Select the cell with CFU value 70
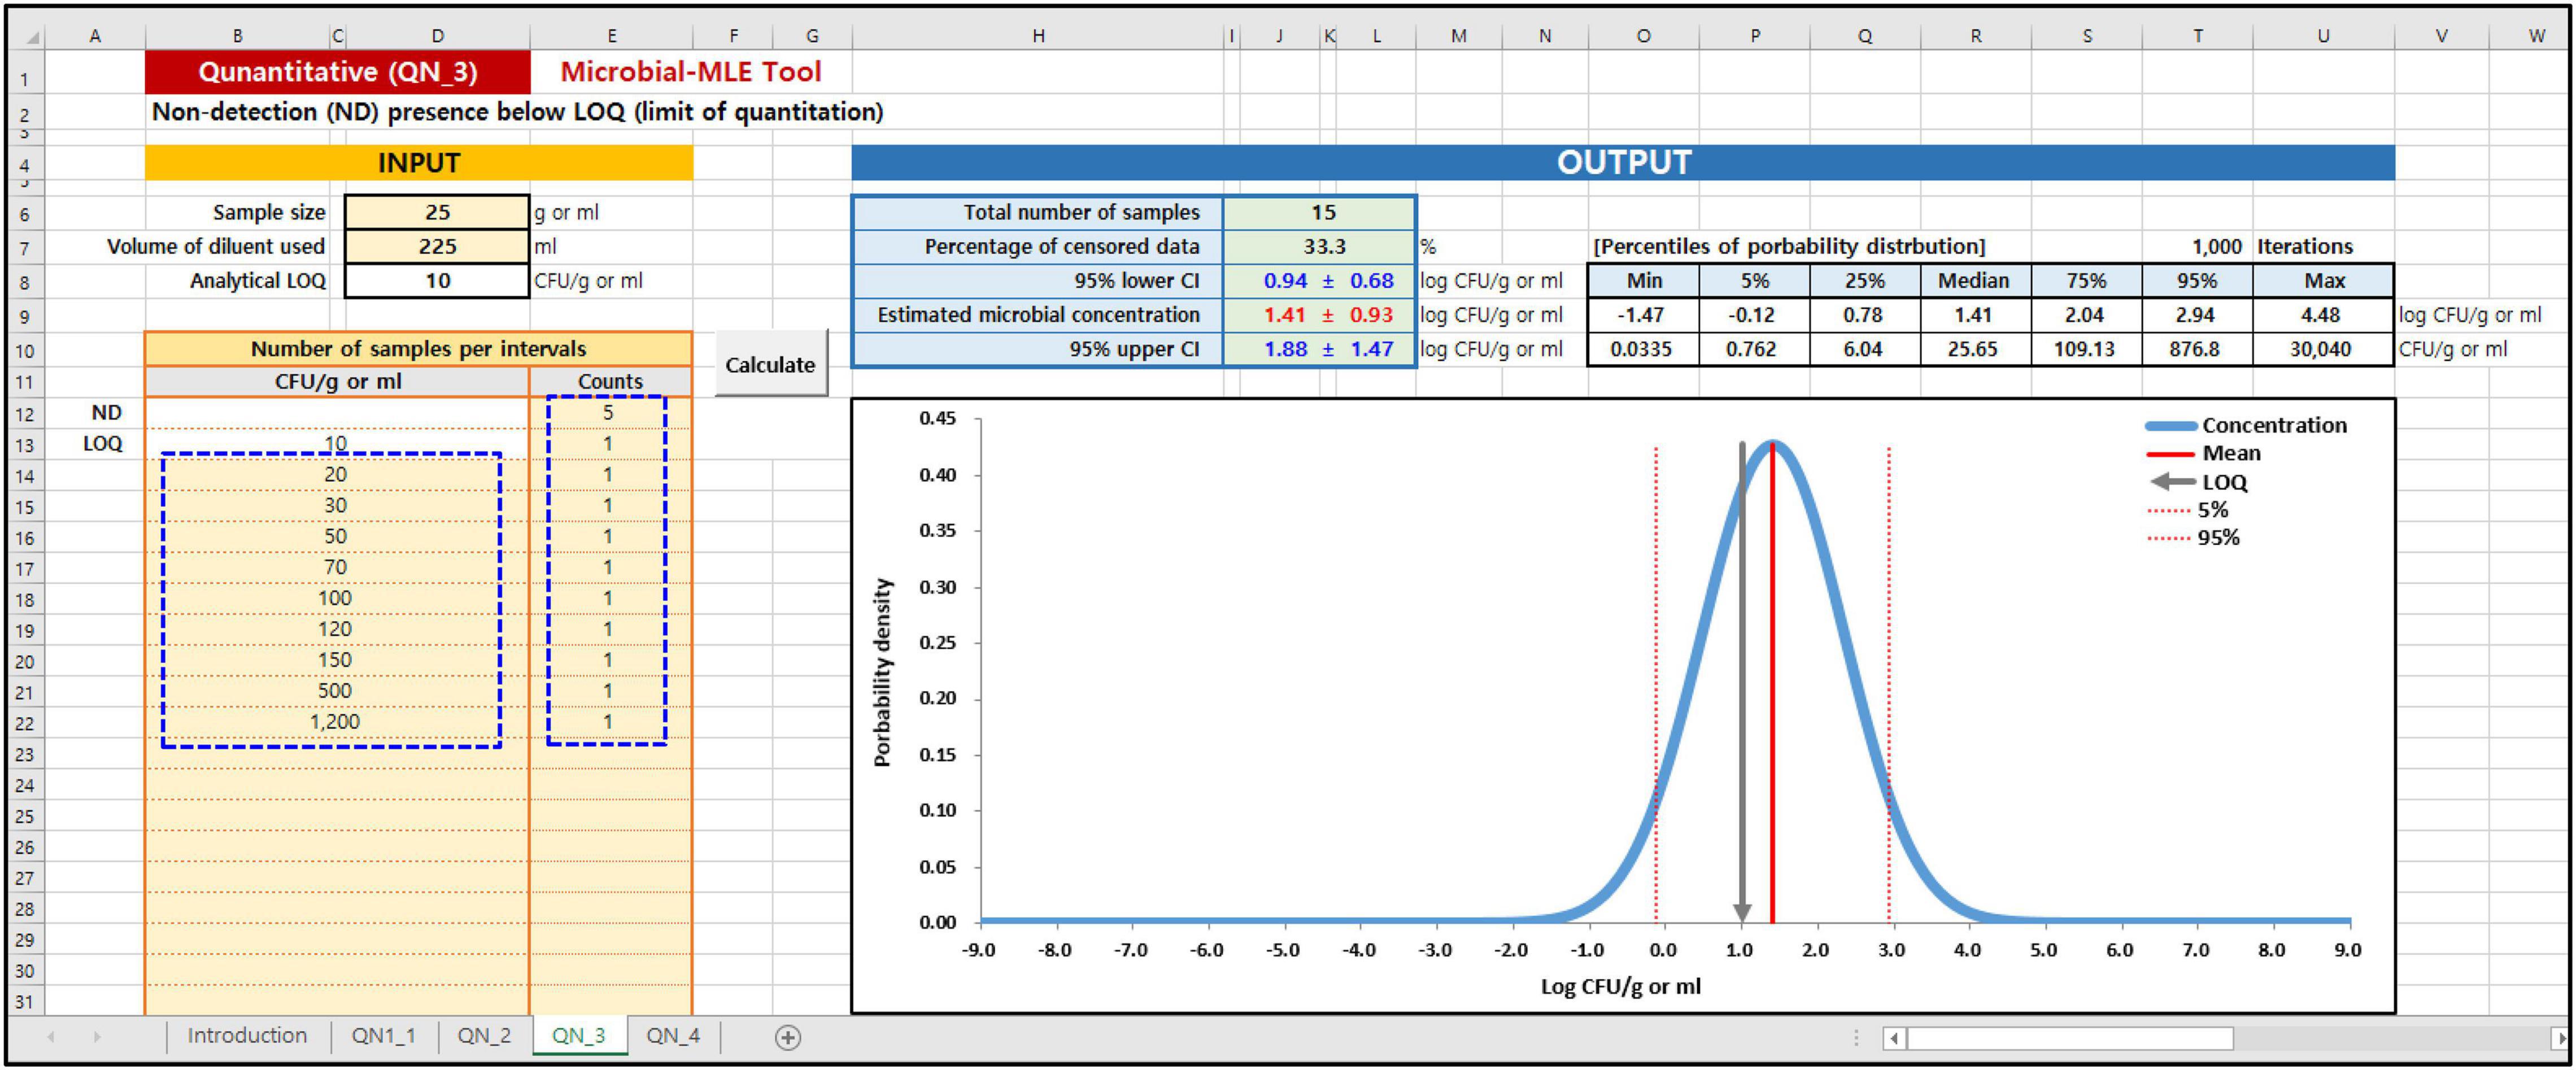The image size is (2576, 1070). coord(336,567)
